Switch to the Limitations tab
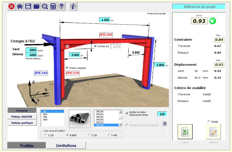Screen dimensions: 232x152 click(x=66, y=146)
